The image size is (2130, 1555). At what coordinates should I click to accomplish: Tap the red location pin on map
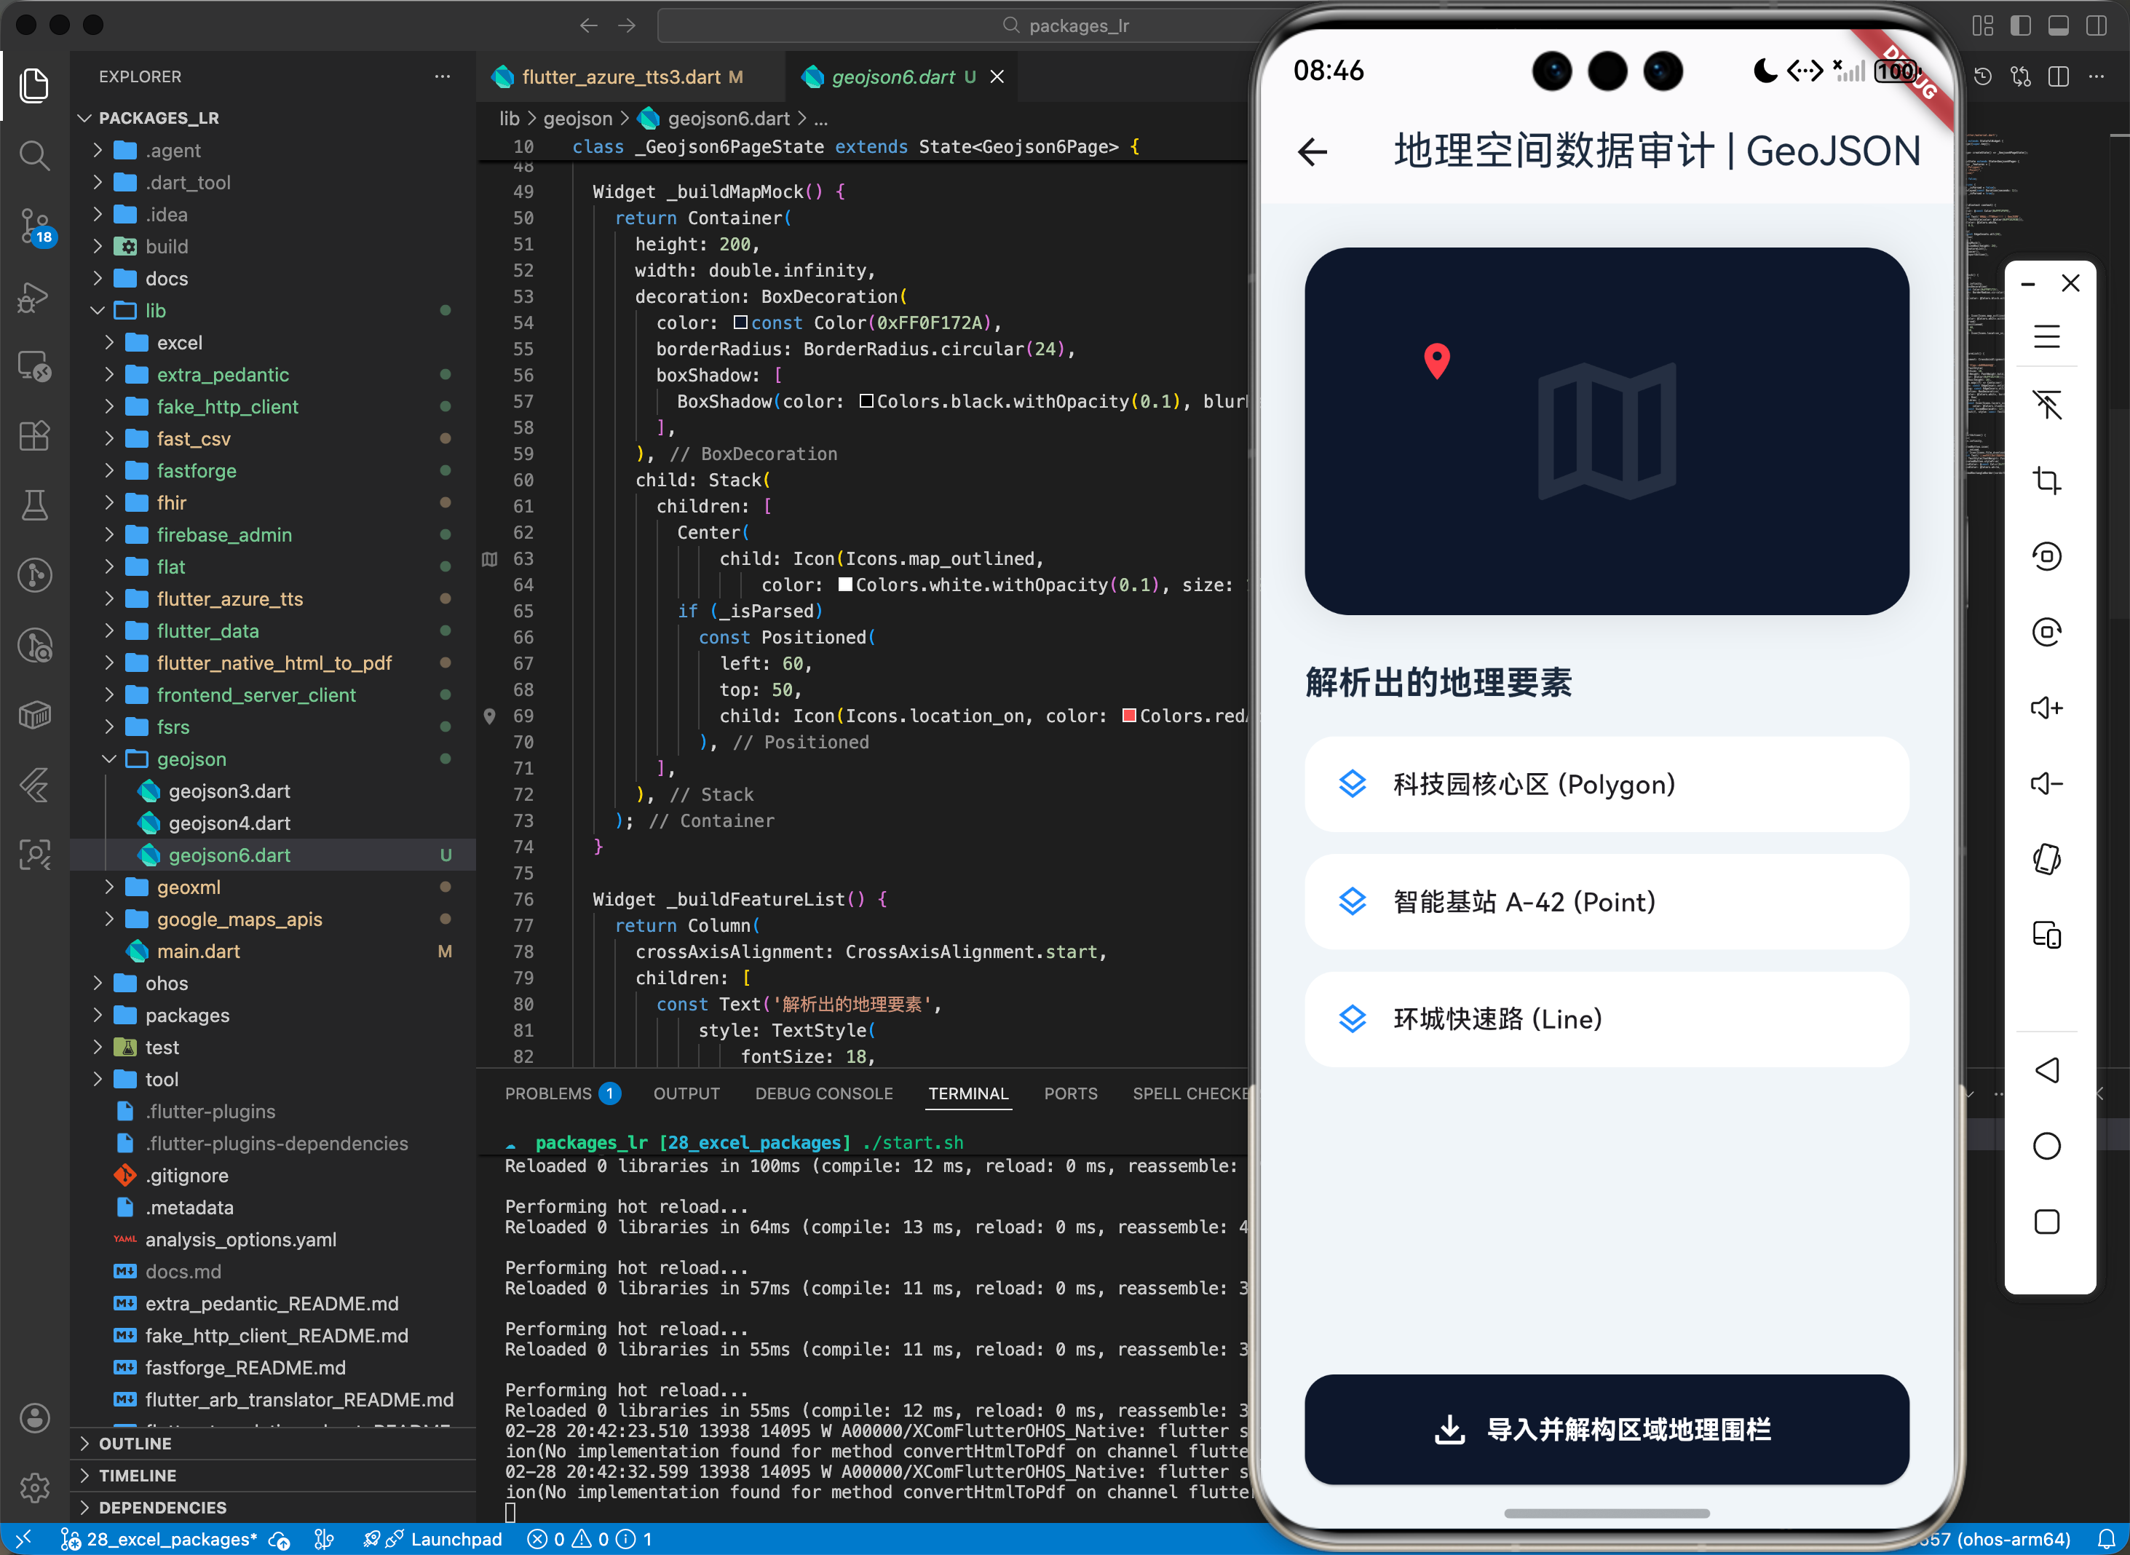1437,360
